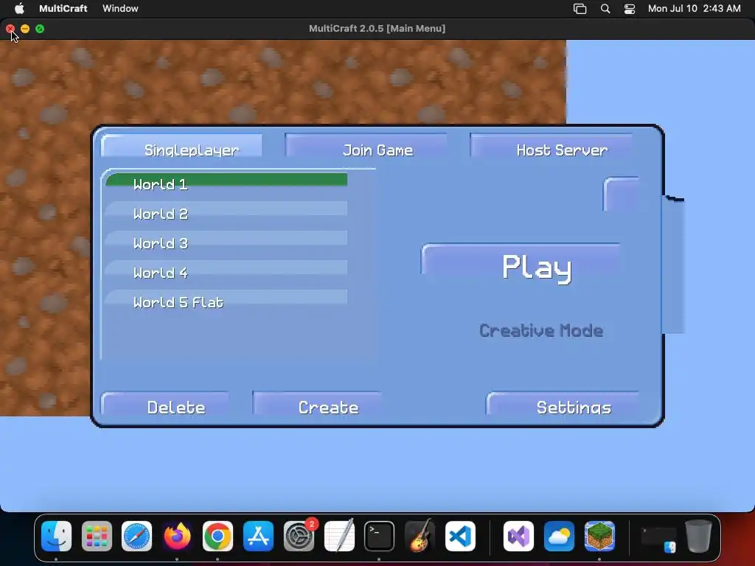This screenshot has height=566, width=755.
Task: Launch Terminal from the dock
Action: click(x=380, y=537)
